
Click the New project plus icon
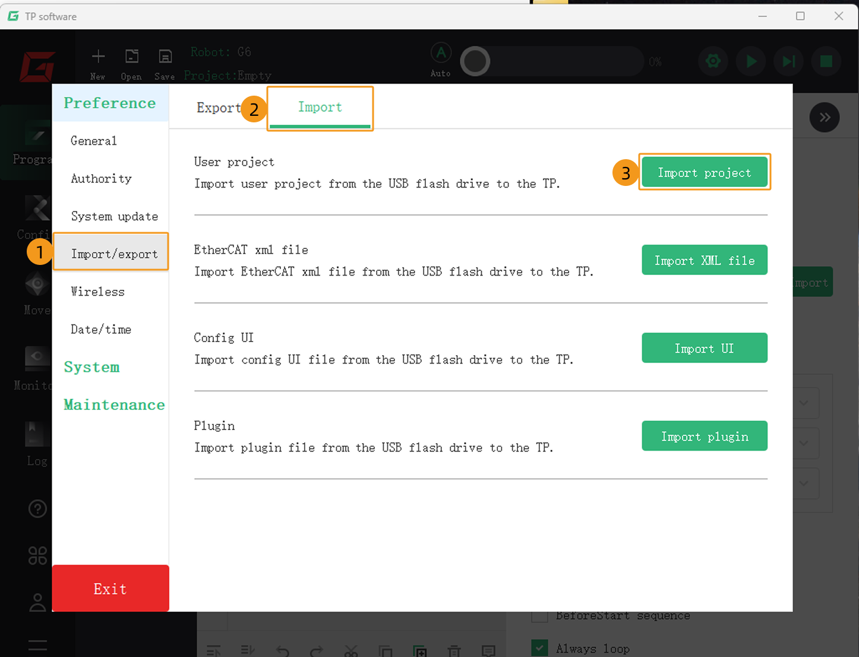[98, 57]
